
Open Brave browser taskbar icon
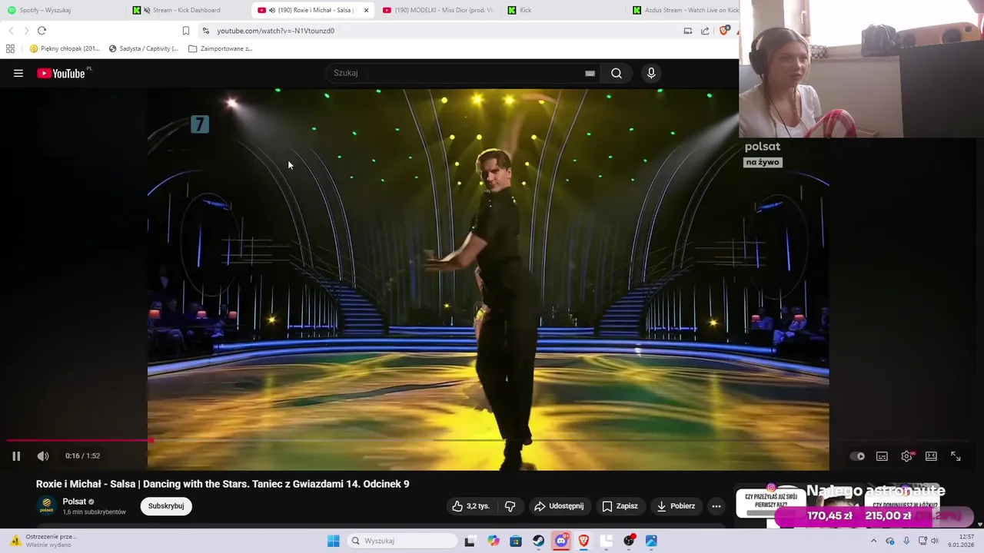(x=583, y=541)
